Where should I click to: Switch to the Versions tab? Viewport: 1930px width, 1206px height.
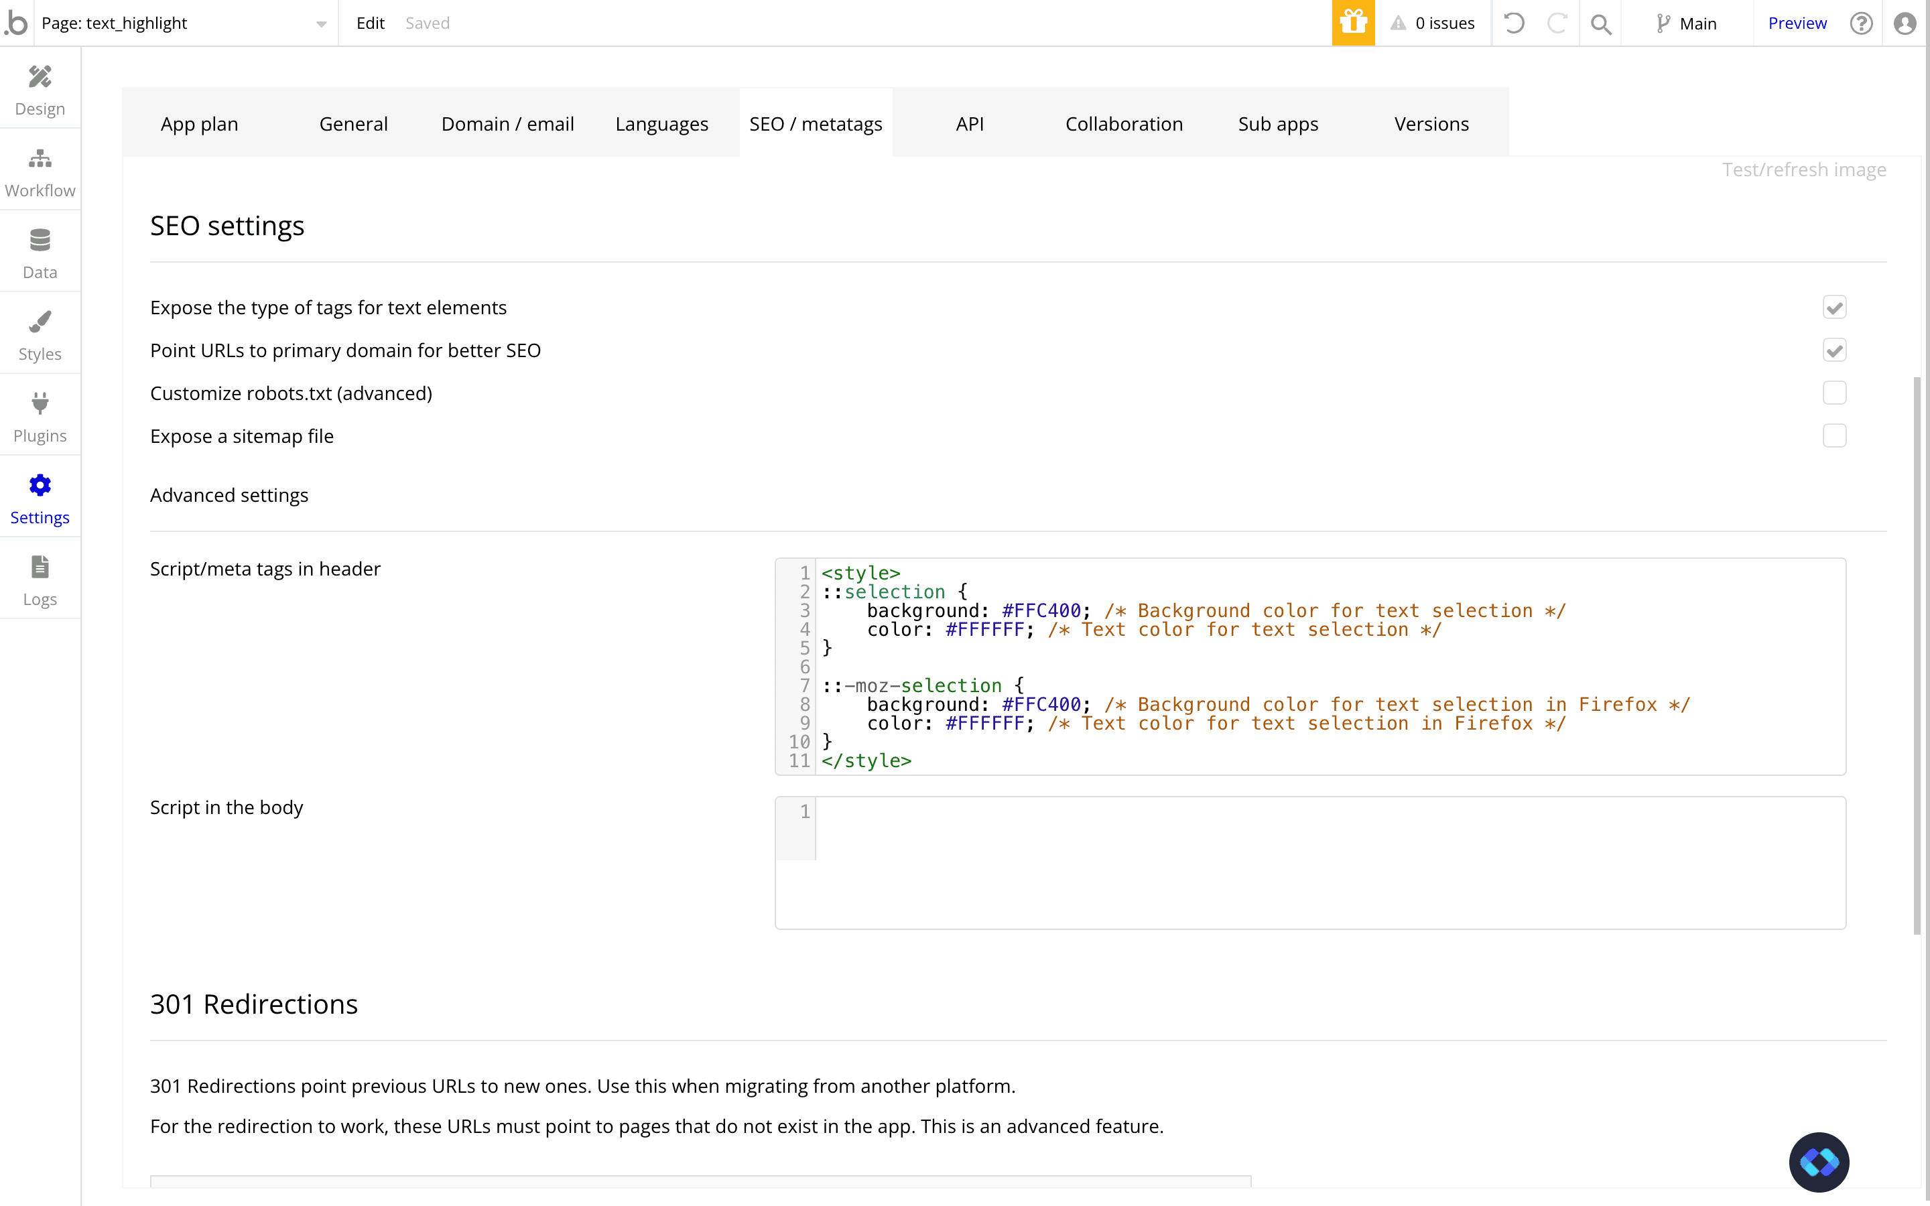(1431, 124)
